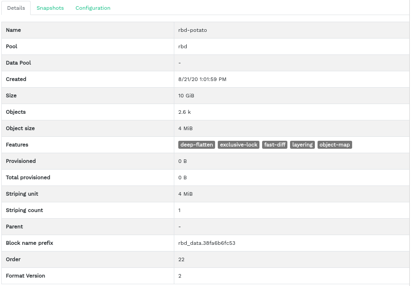Image resolution: width=412 pixels, height=286 pixels.
Task: Switch to the Snapshots tab
Action: 50,8
